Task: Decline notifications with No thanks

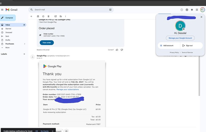Action: pos(44,131)
